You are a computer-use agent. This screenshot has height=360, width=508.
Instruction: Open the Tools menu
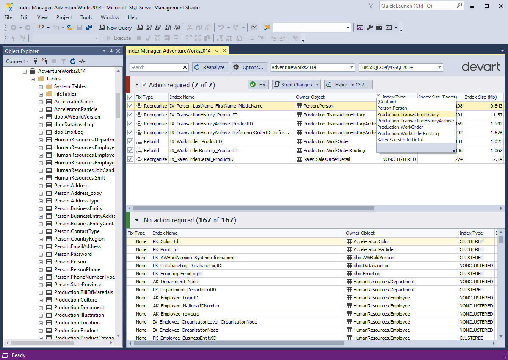86,17
